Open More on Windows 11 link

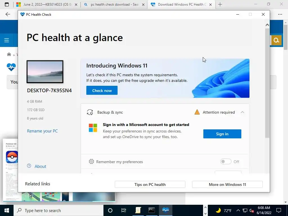tap(227, 184)
